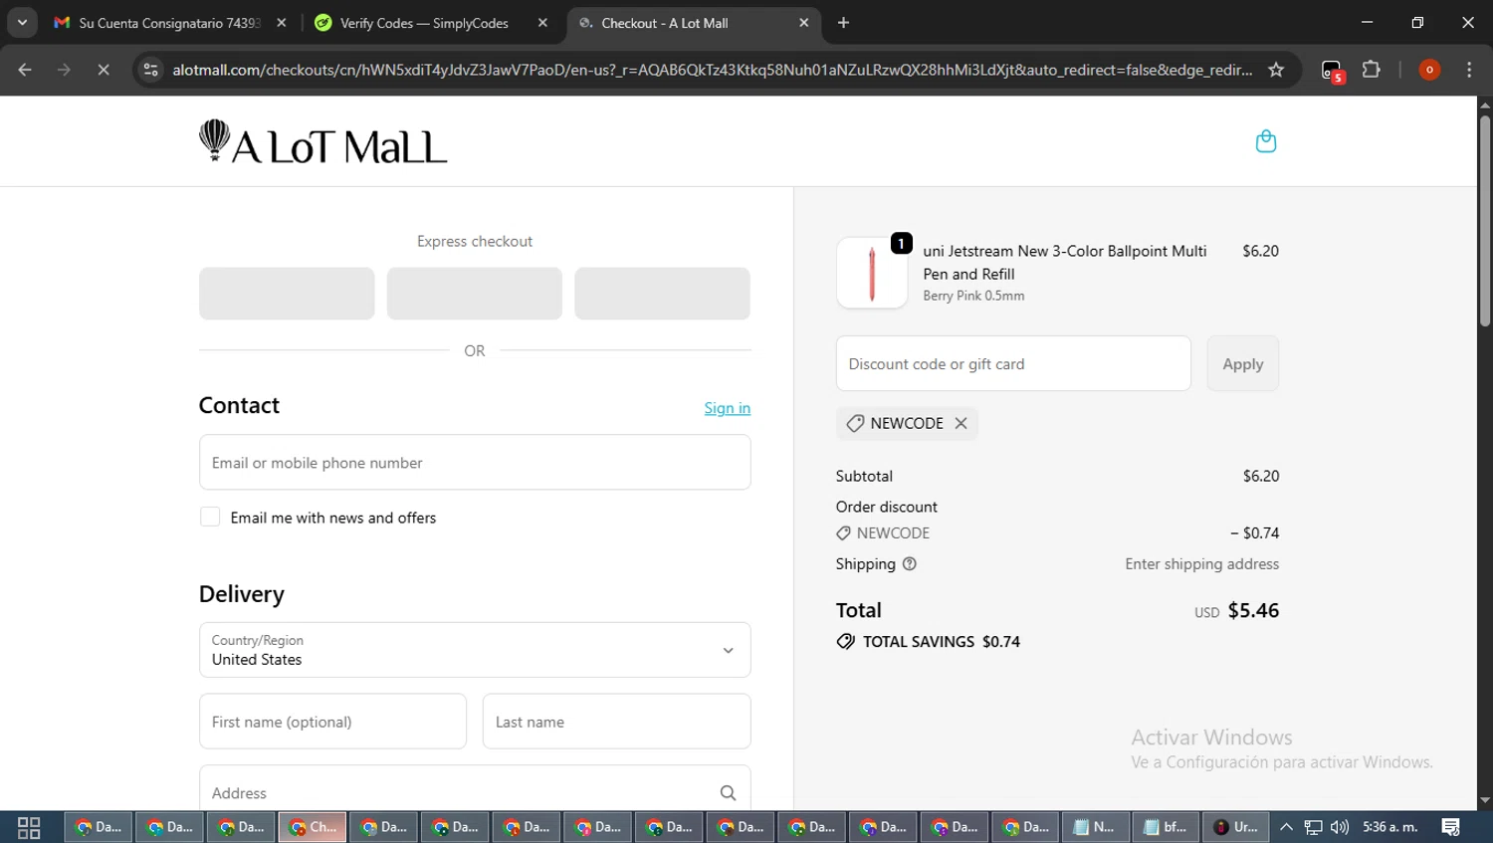This screenshot has height=843, width=1493.
Task: Open the Chrome three-dot menu
Action: pyautogui.click(x=1469, y=70)
